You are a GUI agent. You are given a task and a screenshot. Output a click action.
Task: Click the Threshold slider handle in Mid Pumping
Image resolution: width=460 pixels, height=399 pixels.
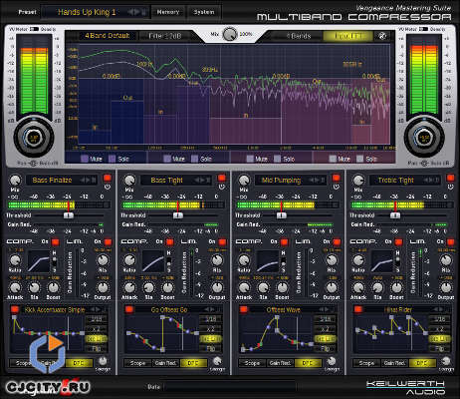click(x=282, y=215)
